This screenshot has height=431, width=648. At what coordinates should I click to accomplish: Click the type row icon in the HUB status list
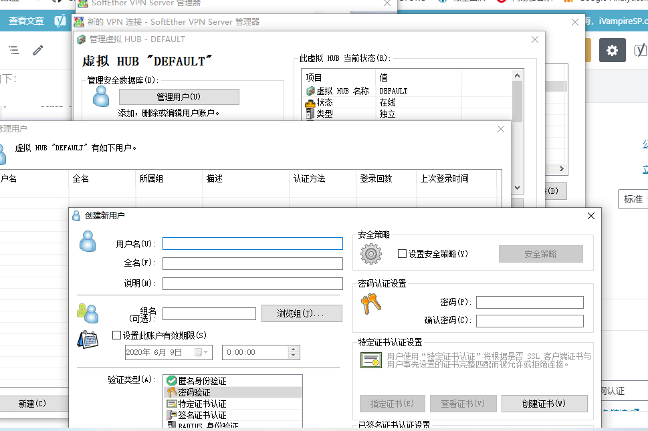pyautogui.click(x=310, y=114)
